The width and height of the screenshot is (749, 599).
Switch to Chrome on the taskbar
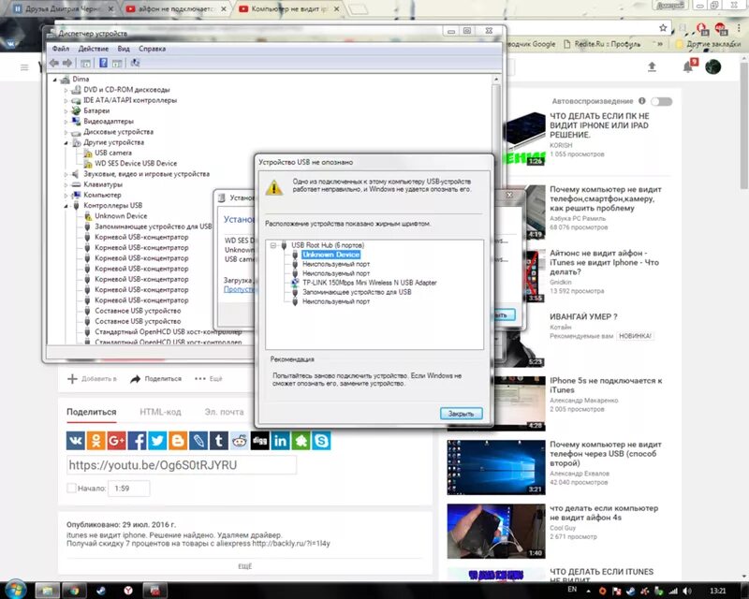click(74, 591)
